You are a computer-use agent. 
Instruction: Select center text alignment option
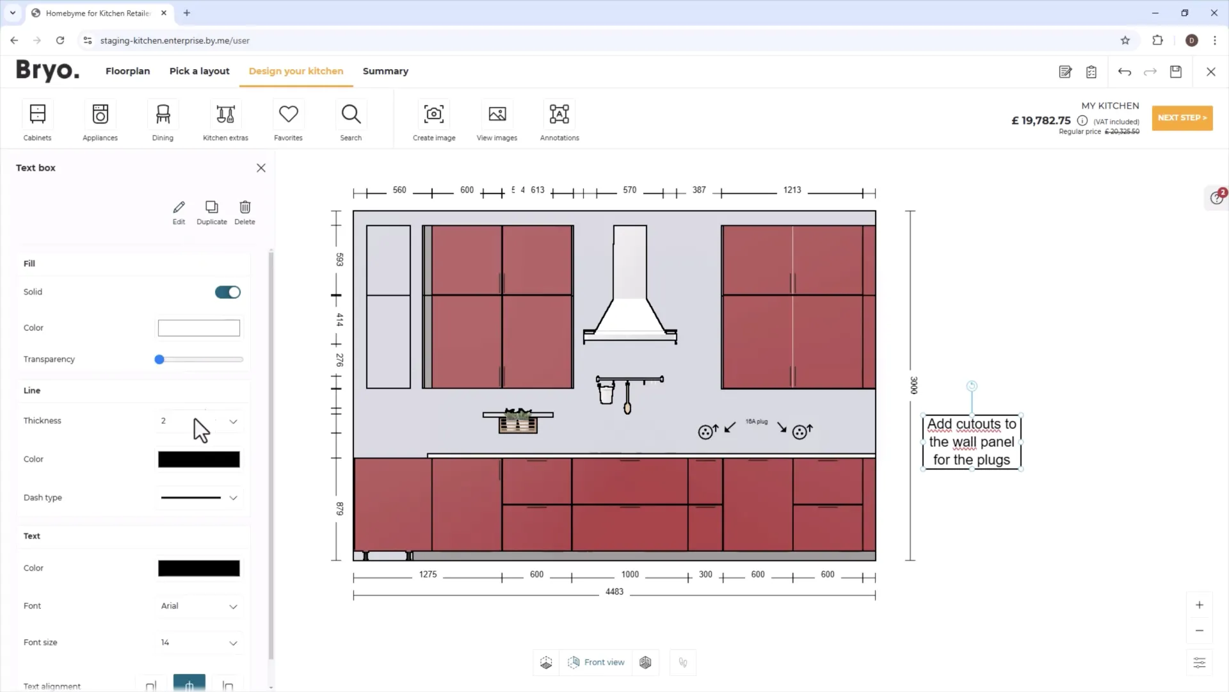189,684
